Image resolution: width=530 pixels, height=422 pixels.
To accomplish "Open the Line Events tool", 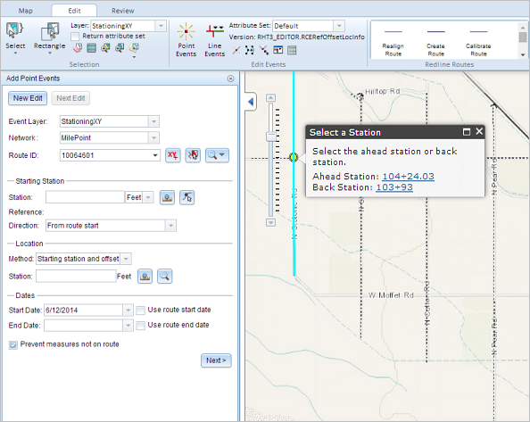I will (x=215, y=40).
